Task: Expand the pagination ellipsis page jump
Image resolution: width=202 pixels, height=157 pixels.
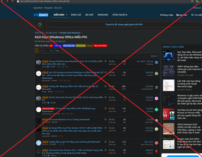Action: click(47, 50)
